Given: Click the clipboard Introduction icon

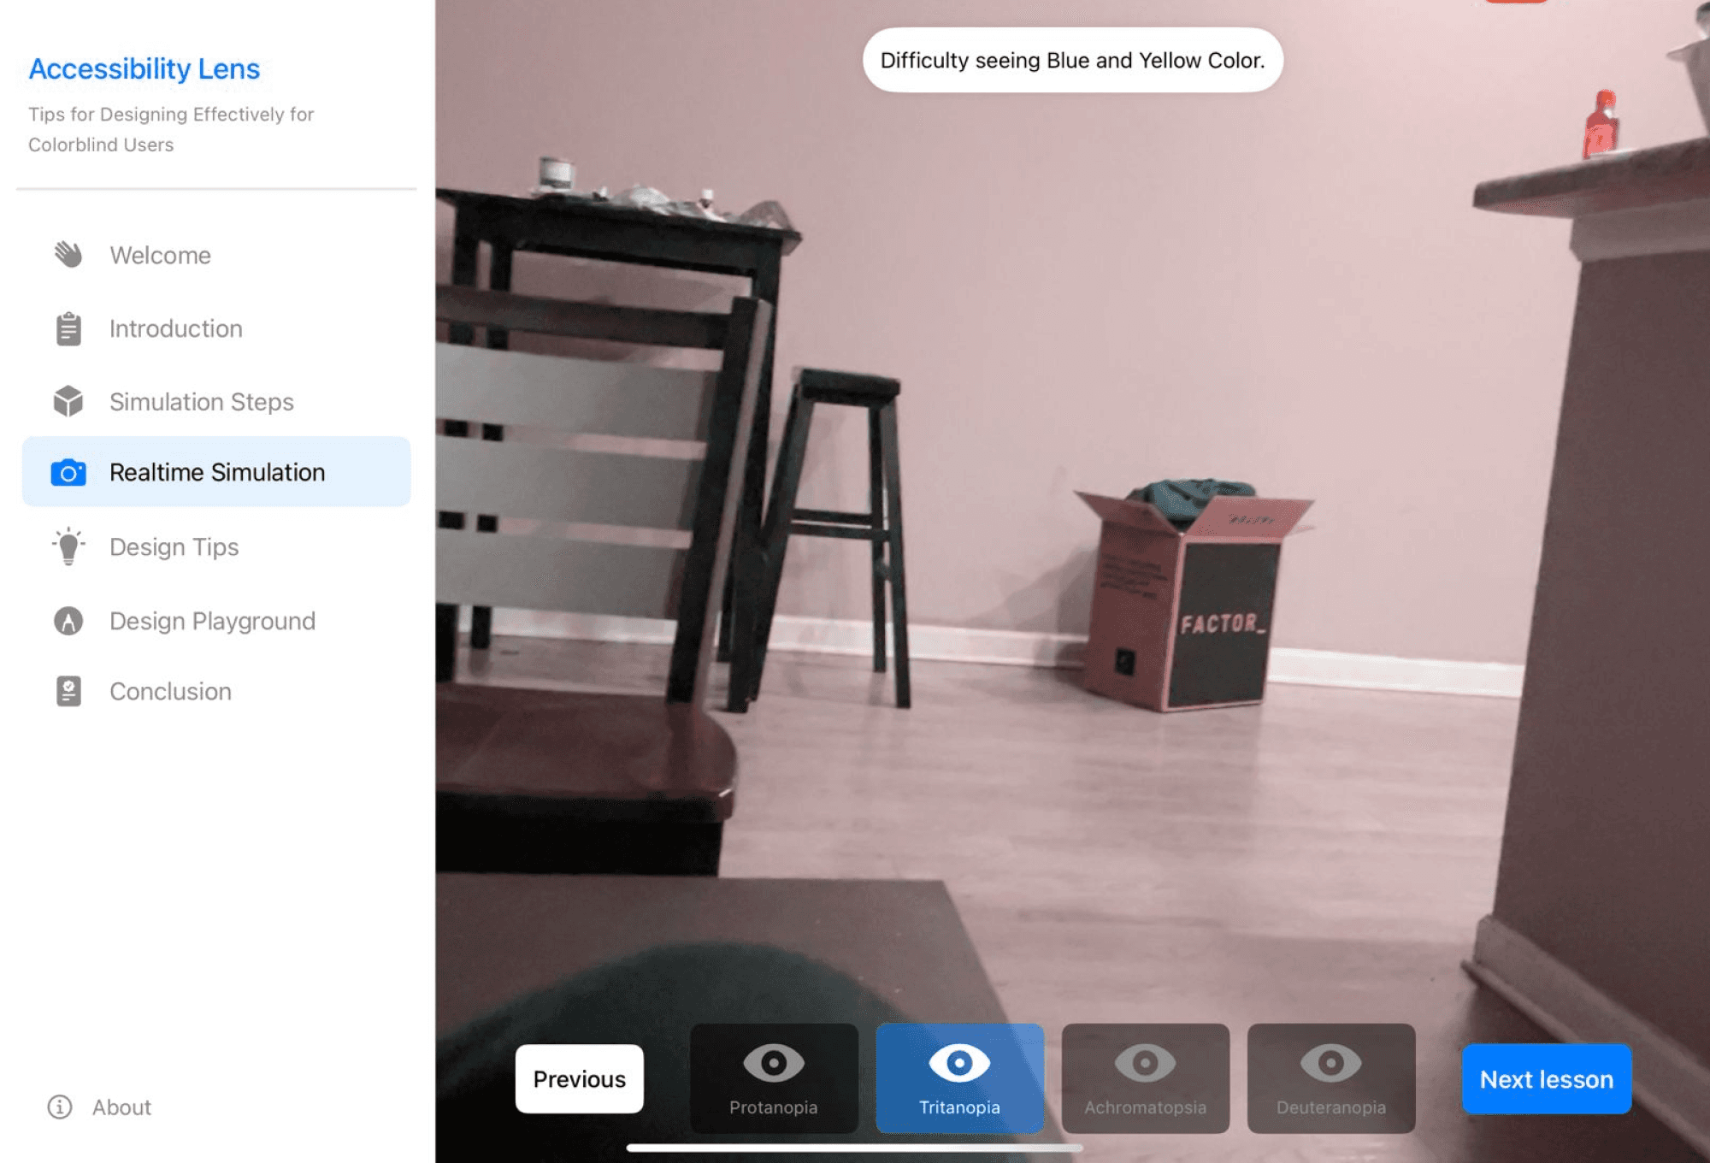Looking at the screenshot, I should tap(68, 328).
